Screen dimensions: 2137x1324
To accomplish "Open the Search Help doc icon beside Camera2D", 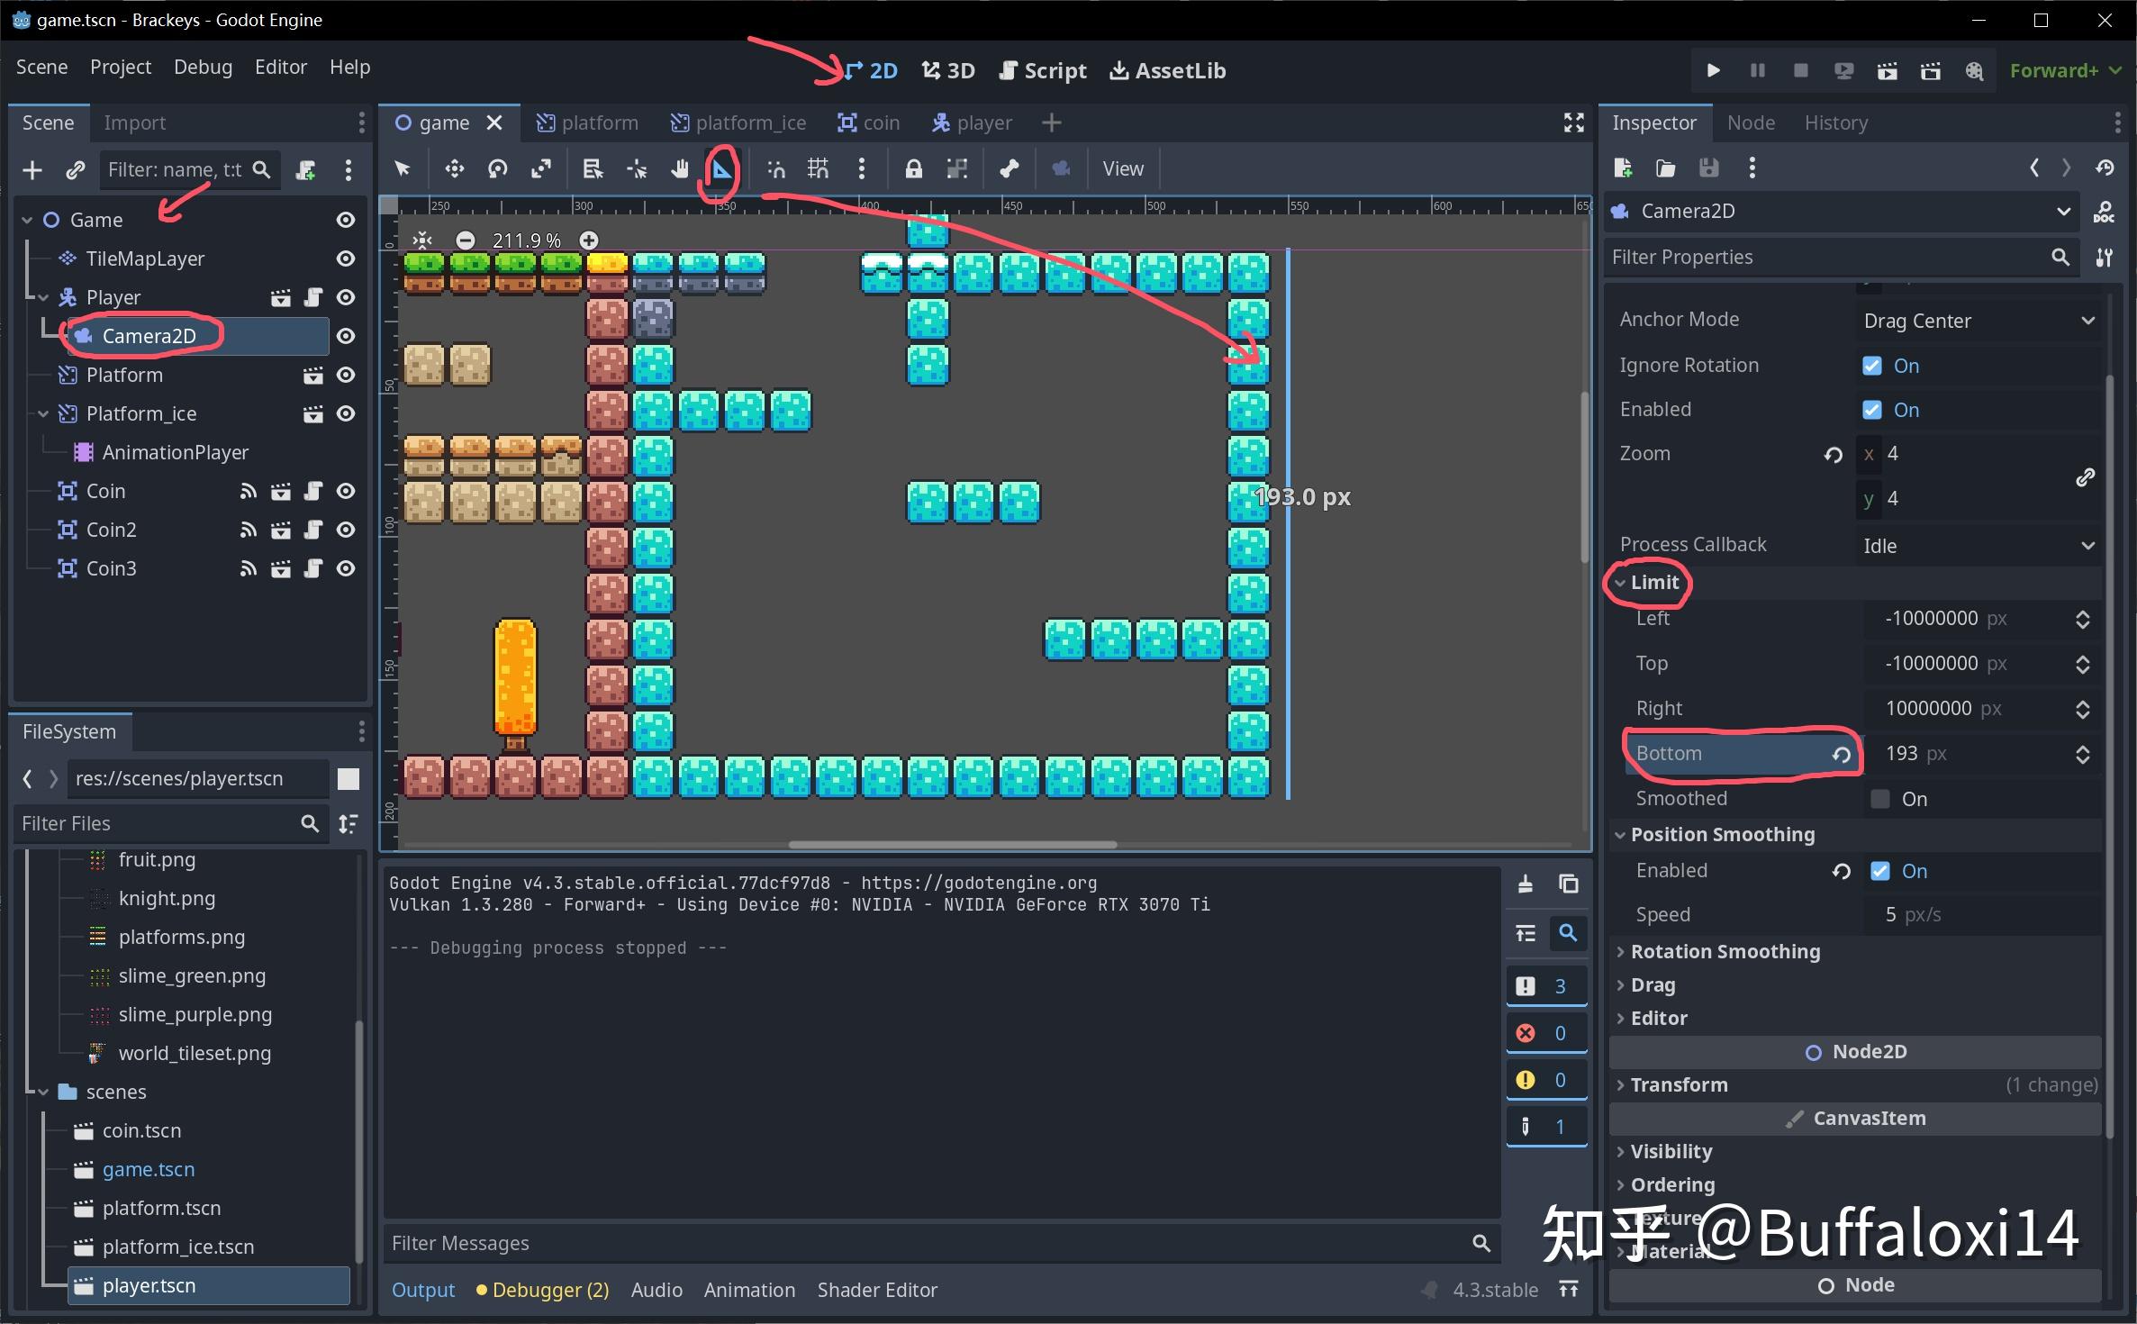I will pyautogui.click(x=2105, y=212).
